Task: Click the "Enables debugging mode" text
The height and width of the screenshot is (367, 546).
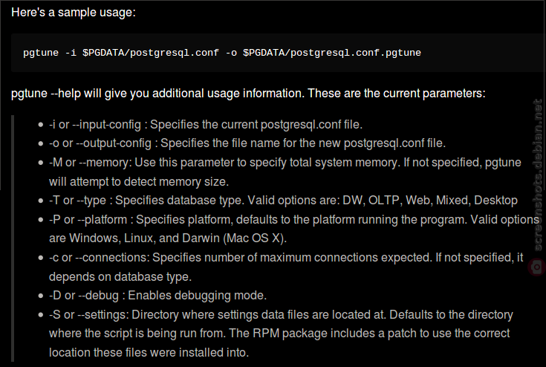Action: click(197, 295)
